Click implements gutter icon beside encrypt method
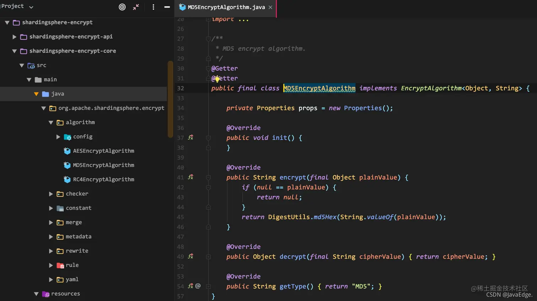 pyautogui.click(x=191, y=177)
